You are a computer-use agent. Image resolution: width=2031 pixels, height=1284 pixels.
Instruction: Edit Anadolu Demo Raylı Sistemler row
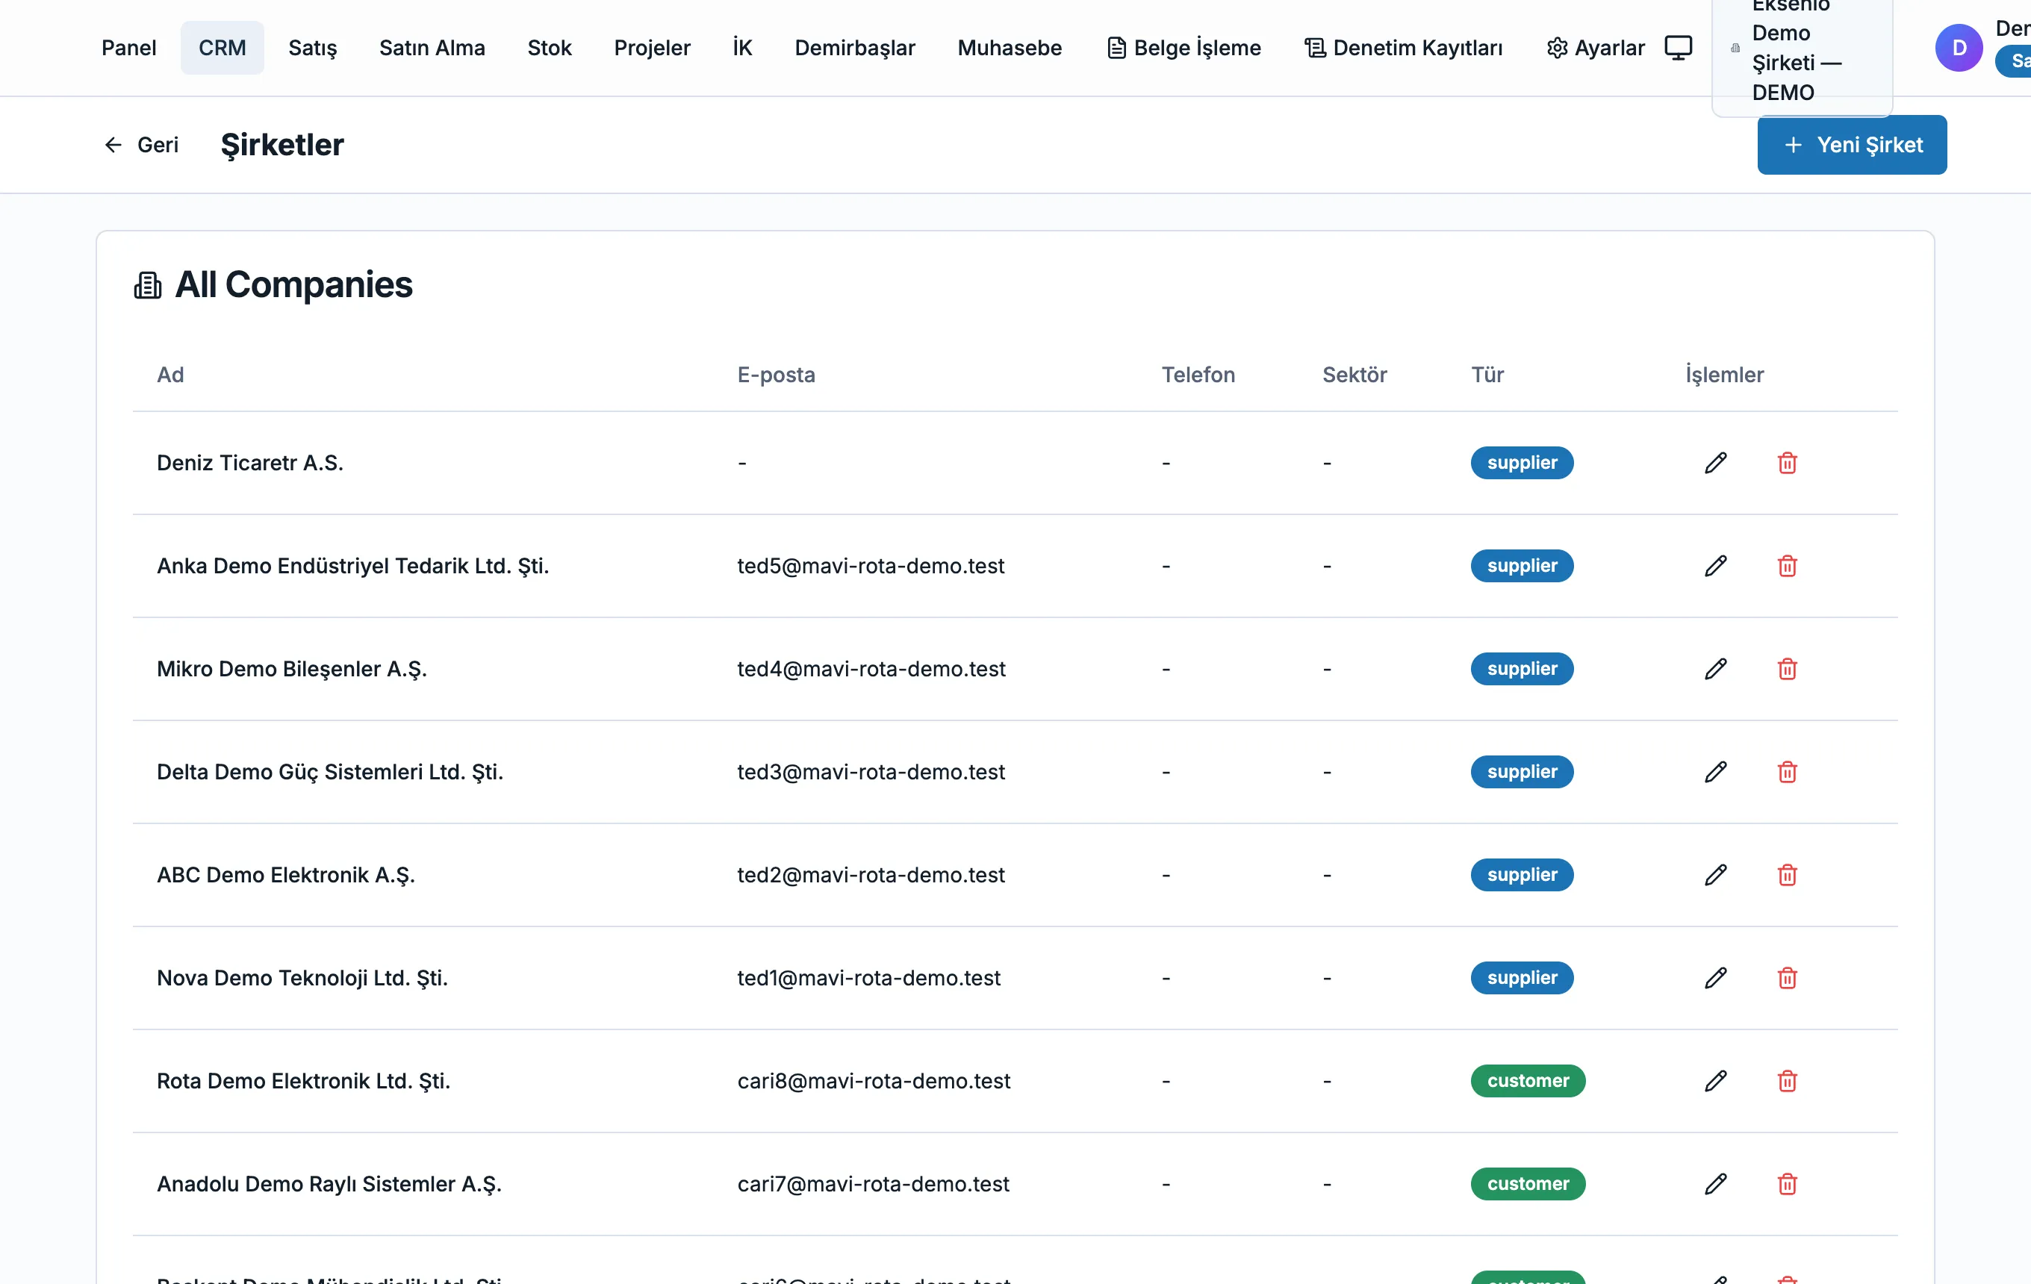point(1716,1184)
